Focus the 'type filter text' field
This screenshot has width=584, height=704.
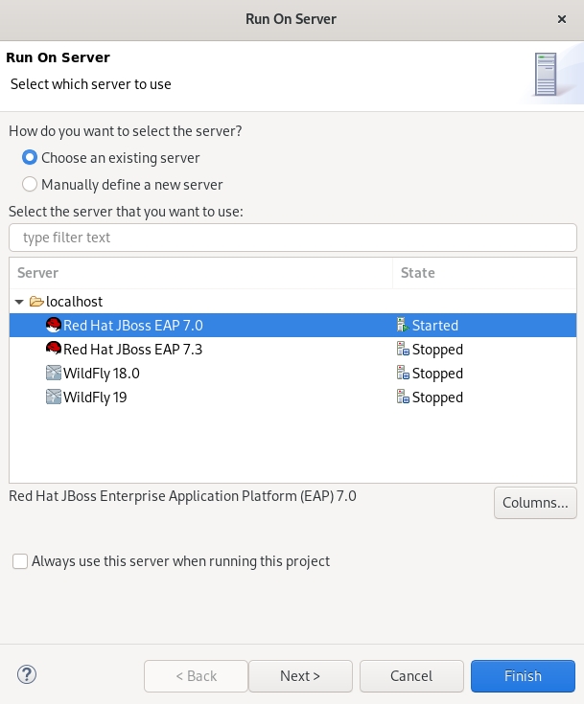tap(292, 238)
